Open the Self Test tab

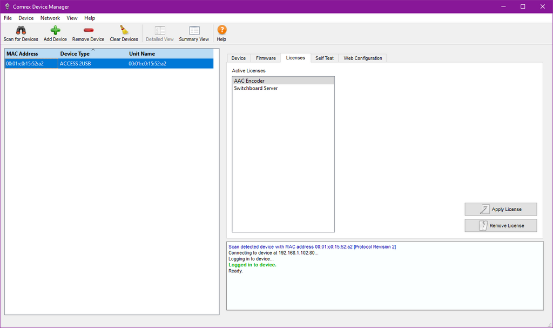(325, 58)
